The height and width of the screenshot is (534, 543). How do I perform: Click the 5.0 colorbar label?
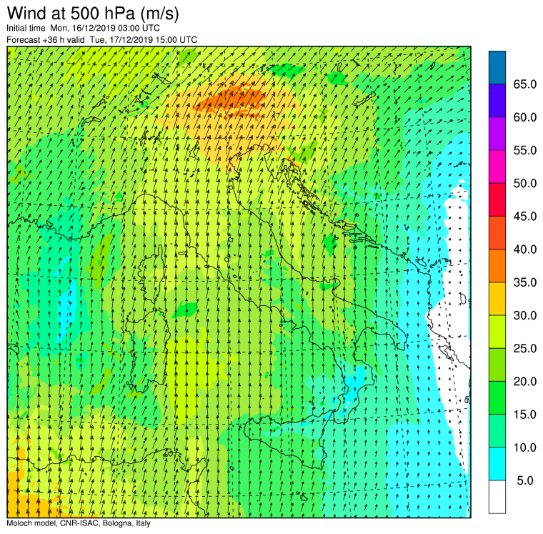pos(525,480)
